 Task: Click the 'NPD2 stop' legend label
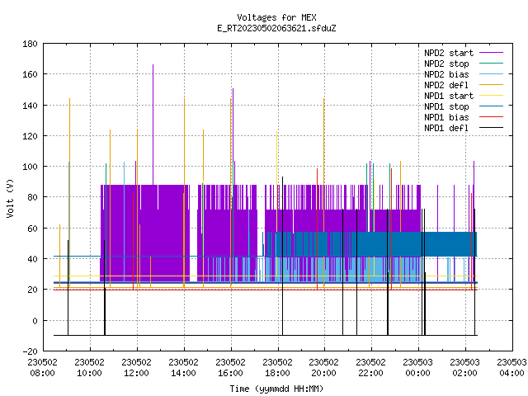point(446,64)
